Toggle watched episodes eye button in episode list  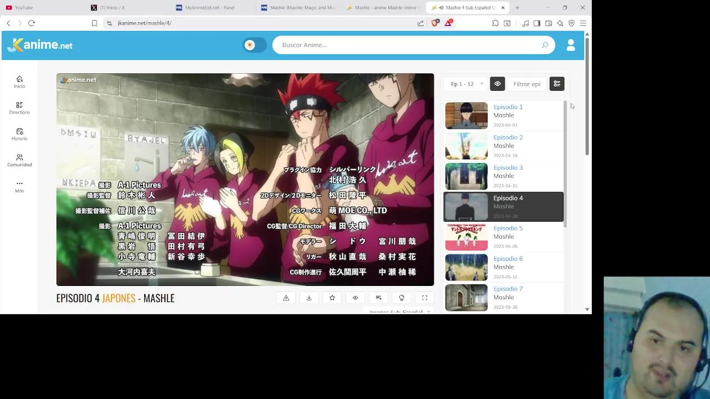(498, 84)
